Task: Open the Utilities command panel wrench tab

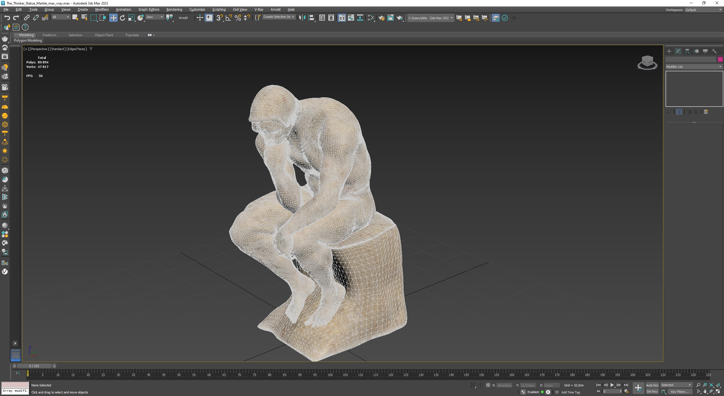Action: pyautogui.click(x=714, y=51)
